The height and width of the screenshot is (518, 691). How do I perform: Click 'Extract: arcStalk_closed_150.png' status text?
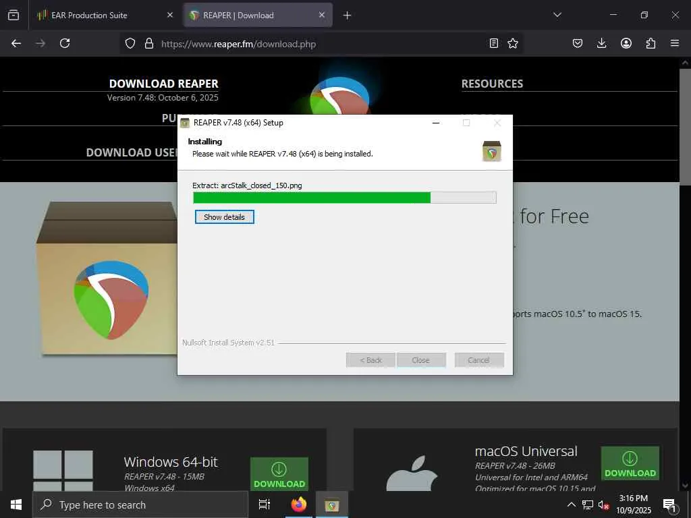click(247, 185)
